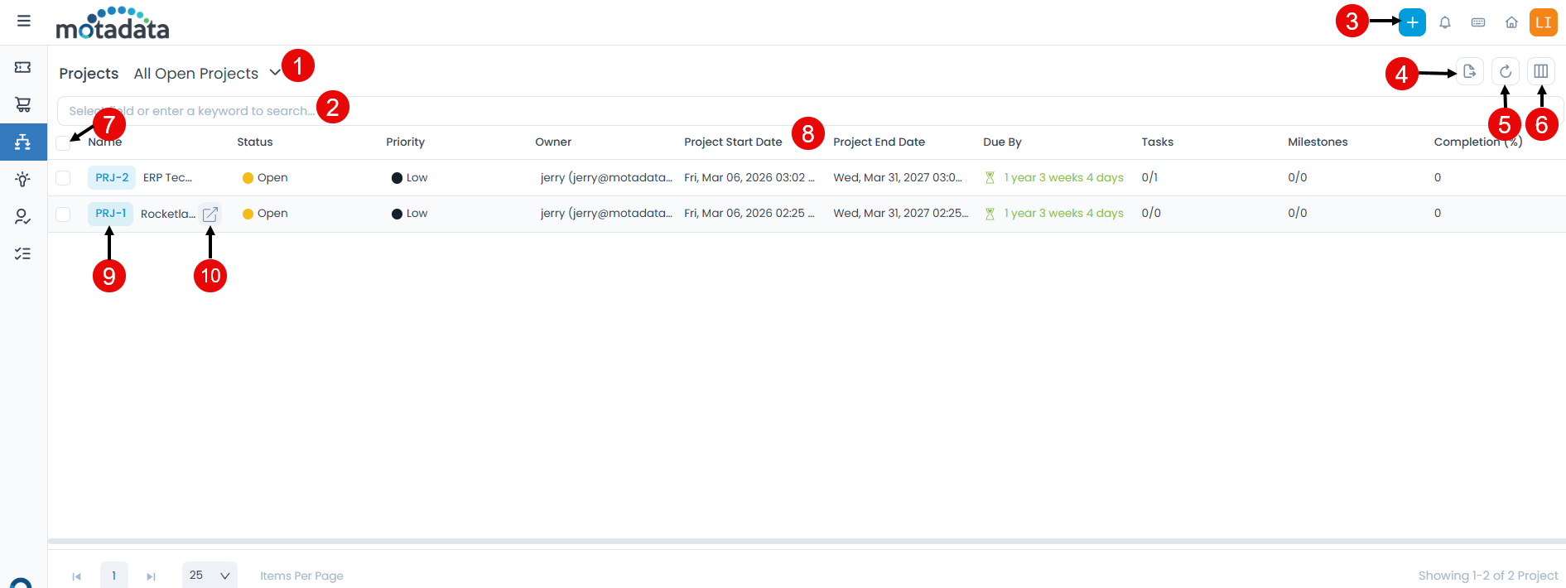Open the hamburger menu
1566x588 pixels.
pos(24,21)
